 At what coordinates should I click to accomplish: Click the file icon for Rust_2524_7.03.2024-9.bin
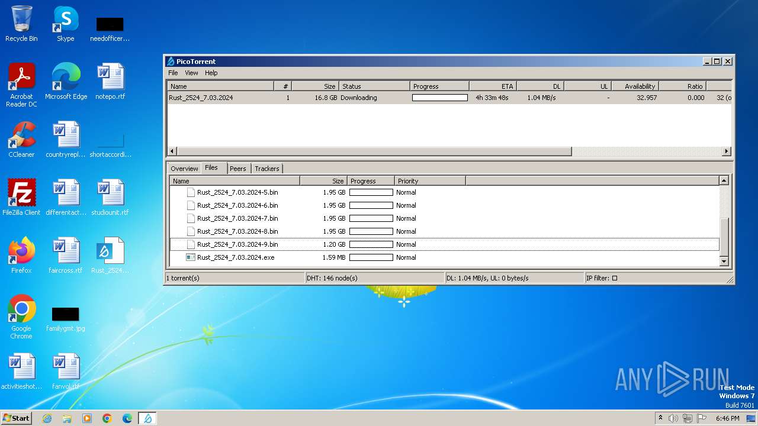click(191, 244)
